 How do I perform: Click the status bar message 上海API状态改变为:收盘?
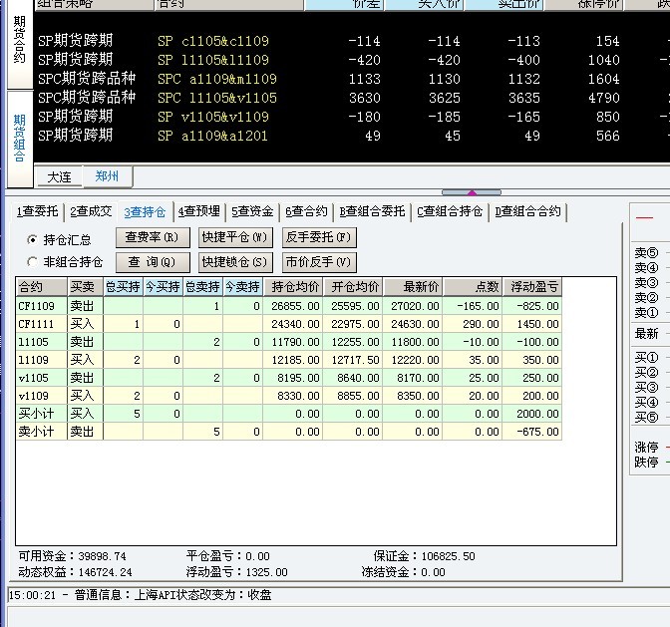[203, 595]
